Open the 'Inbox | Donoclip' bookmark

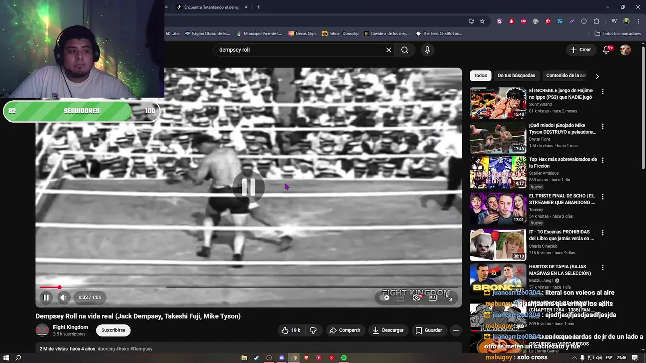(x=340, y=34)
